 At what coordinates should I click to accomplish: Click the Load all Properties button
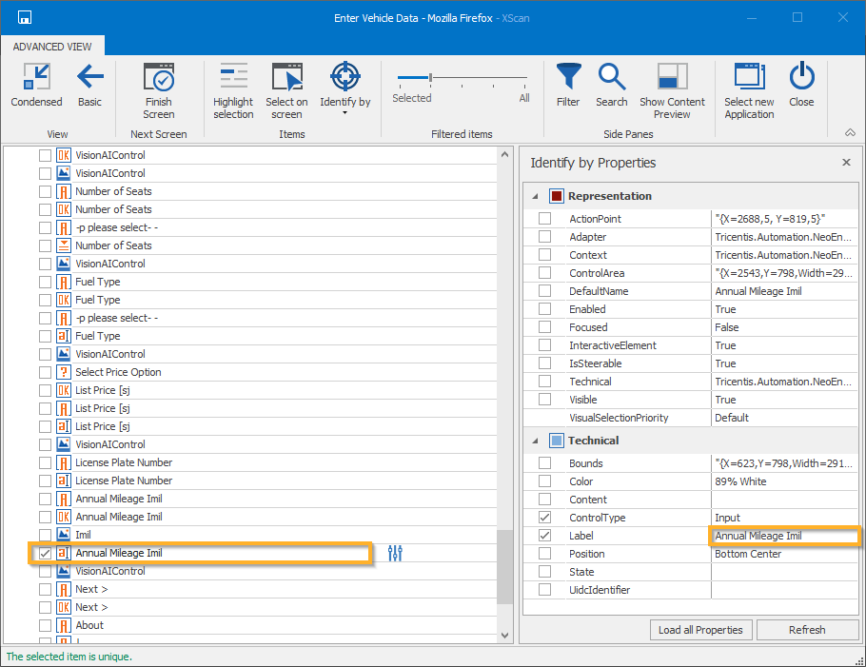click(x=703, y=630)
